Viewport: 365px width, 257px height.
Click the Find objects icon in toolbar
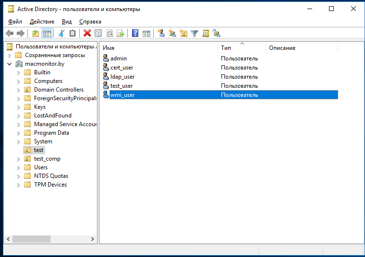206,33
